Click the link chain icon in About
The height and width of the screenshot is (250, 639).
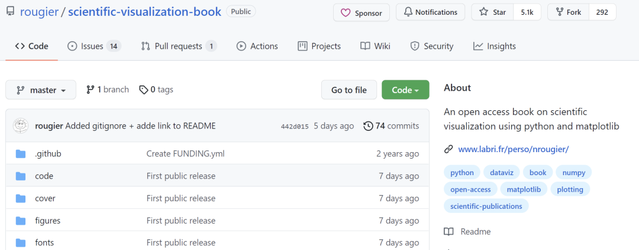[449, 149]
